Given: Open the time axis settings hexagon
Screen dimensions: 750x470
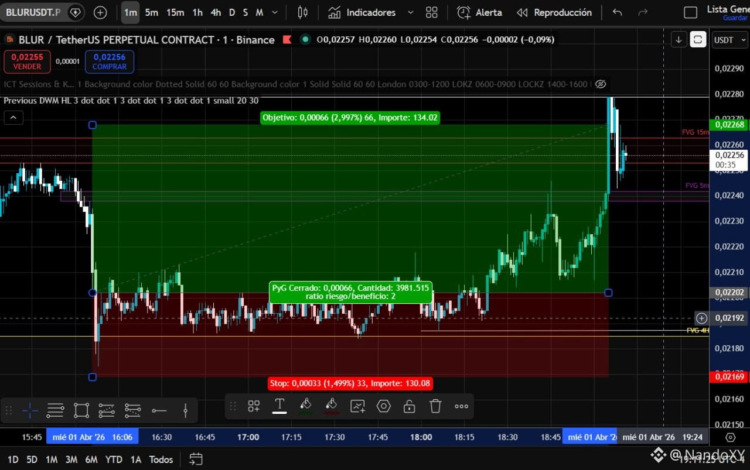Looking at the screenshot, I should coord(730,437).
